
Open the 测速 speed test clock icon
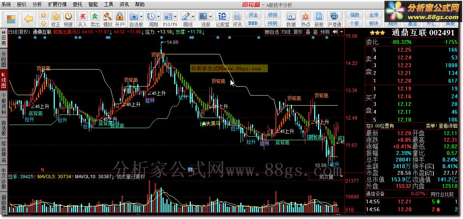[x=68, y=17]
